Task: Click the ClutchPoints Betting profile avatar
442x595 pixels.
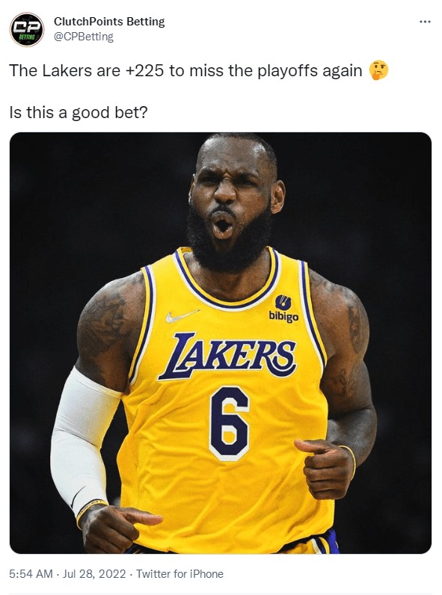Action: coord(27,30)
